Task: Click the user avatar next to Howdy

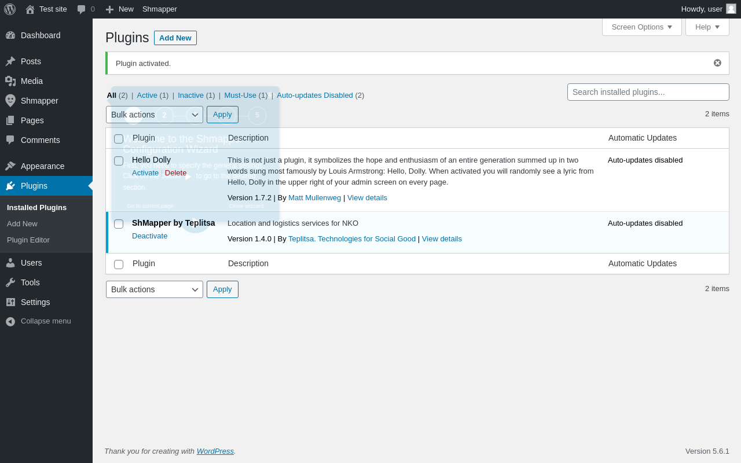Action: [x=731, y=9]
